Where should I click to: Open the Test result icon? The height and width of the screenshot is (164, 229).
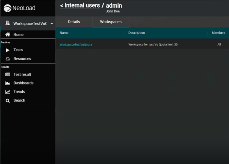(8, 75)
